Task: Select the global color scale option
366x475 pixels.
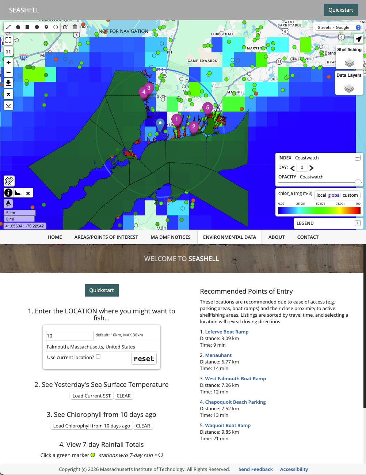Action: tap(334, 195)
